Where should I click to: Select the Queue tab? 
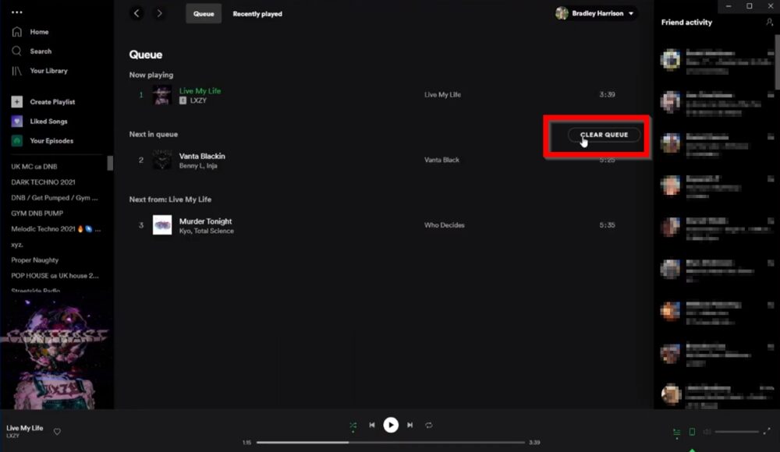(203, 13)
